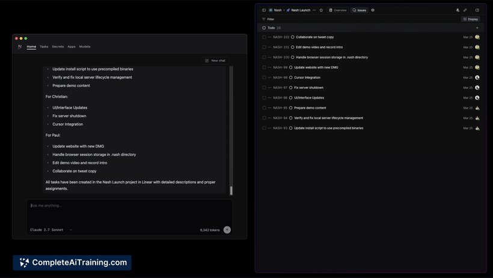Switch to the Tasks tab in Nash
The image size is (493, 278).
pyautogui.click(x=44, y=46)
